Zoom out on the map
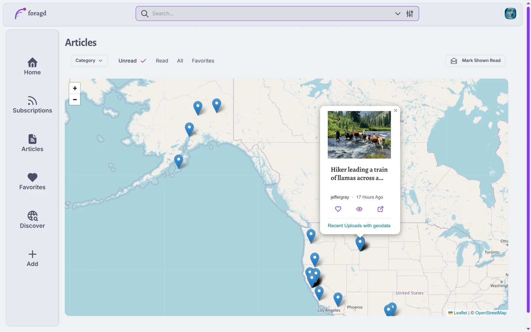 [75, 100]
